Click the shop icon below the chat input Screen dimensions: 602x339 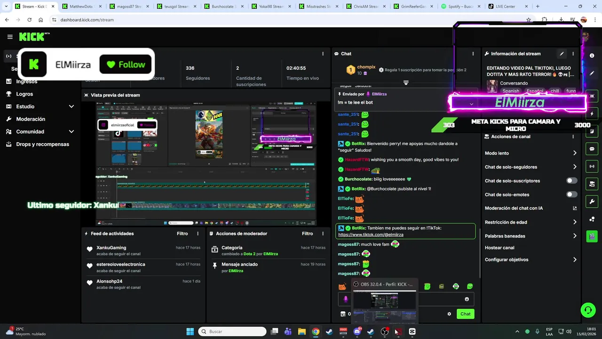click(x=343, y=314)
